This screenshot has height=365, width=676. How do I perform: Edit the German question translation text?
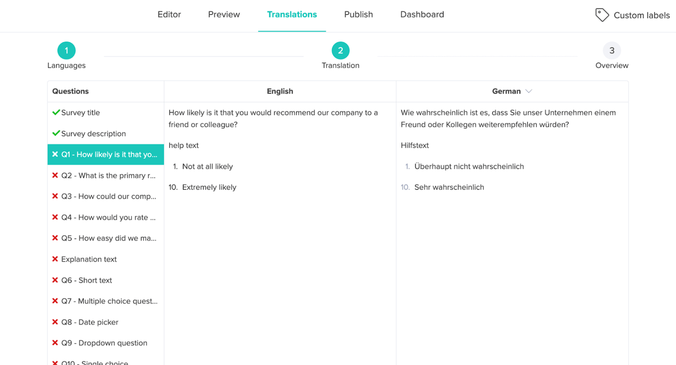[508, 119]
